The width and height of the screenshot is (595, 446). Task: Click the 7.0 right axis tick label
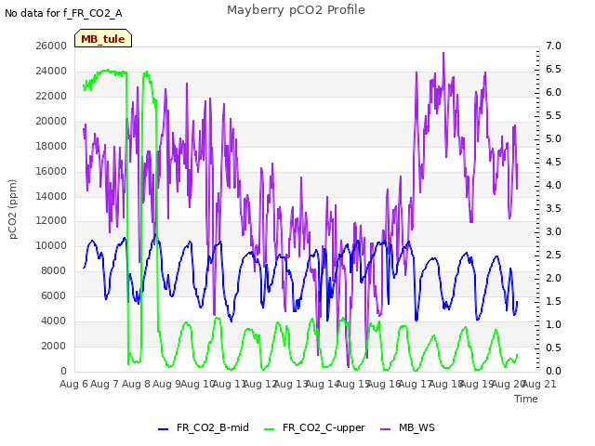tap(554, 46)
